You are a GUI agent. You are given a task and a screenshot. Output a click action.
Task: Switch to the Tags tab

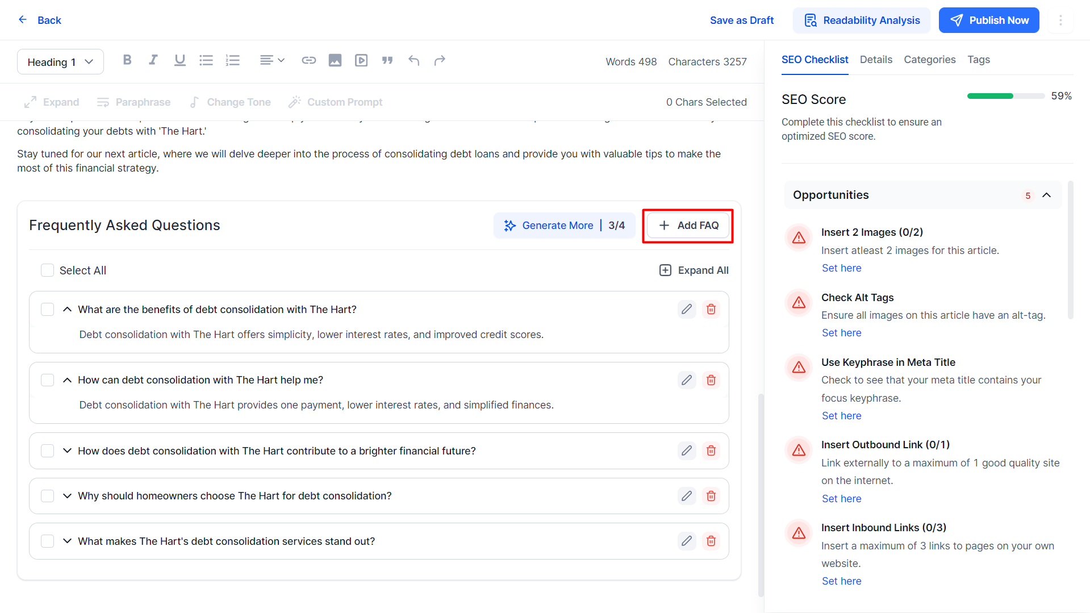click(x=979, y=60)
